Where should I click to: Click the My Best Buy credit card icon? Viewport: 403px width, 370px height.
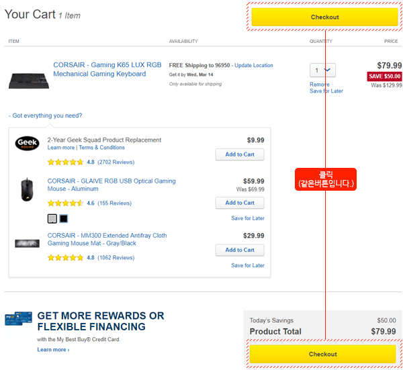17,318
